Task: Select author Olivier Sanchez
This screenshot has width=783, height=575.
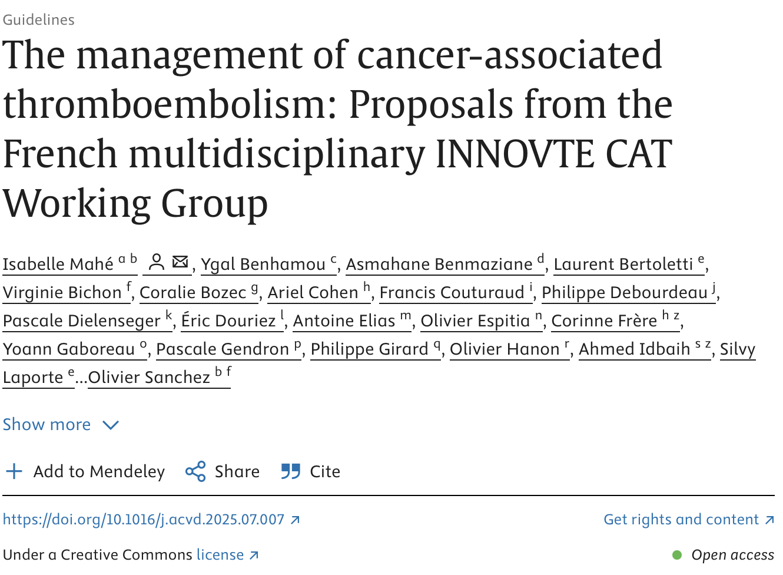Action: 150,377
